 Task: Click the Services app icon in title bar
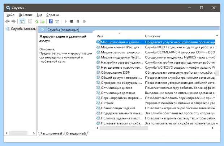[x=8, y=8]
